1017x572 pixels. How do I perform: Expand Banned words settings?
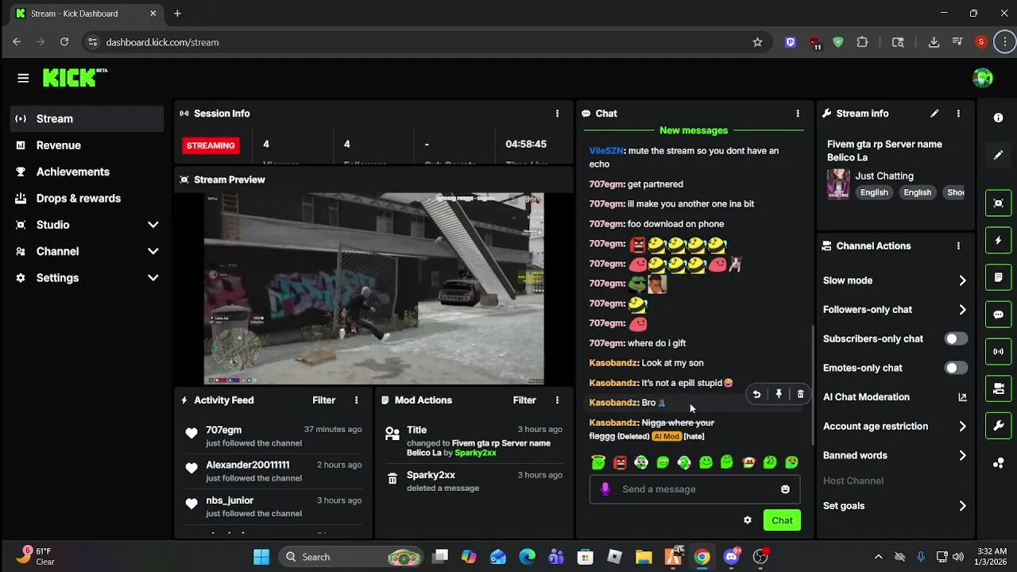(x=962, y=456)
